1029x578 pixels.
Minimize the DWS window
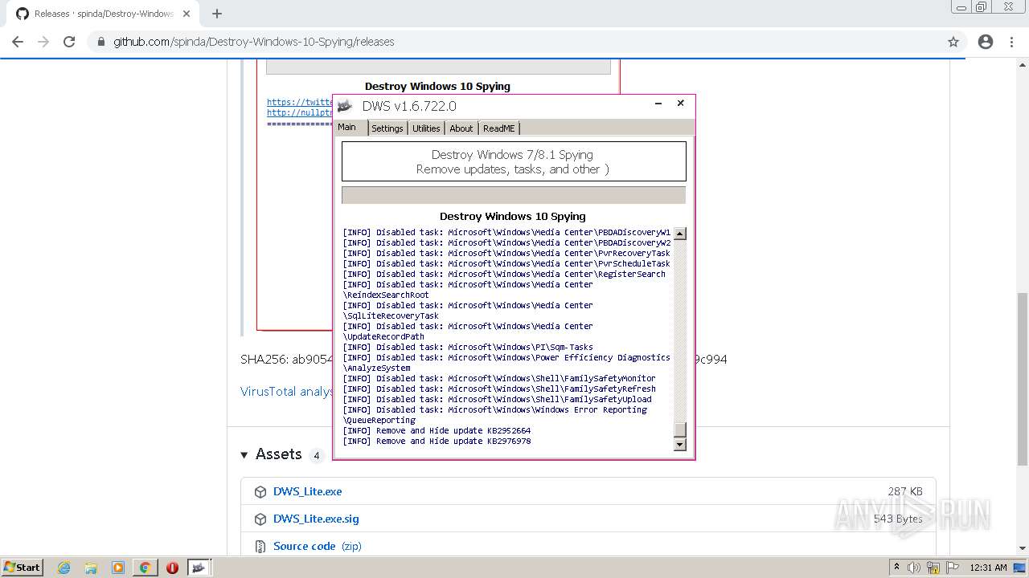click(658, 104)
